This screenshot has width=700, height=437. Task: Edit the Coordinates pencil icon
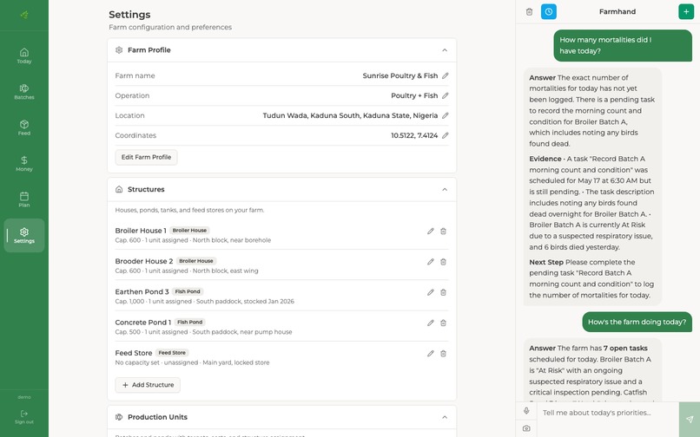pos(445,135)
